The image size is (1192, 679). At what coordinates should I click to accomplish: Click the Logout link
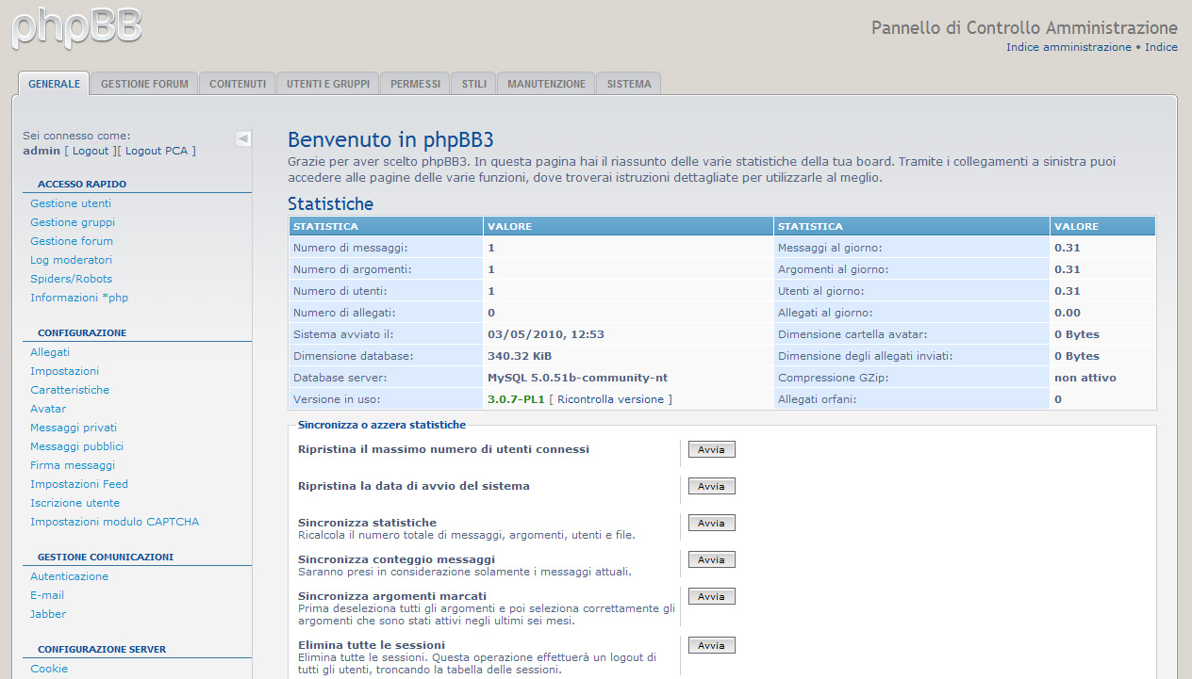click(91, 151)
